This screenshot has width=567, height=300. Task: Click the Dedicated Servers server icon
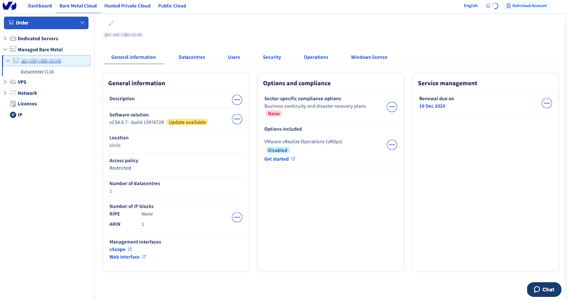13,39
